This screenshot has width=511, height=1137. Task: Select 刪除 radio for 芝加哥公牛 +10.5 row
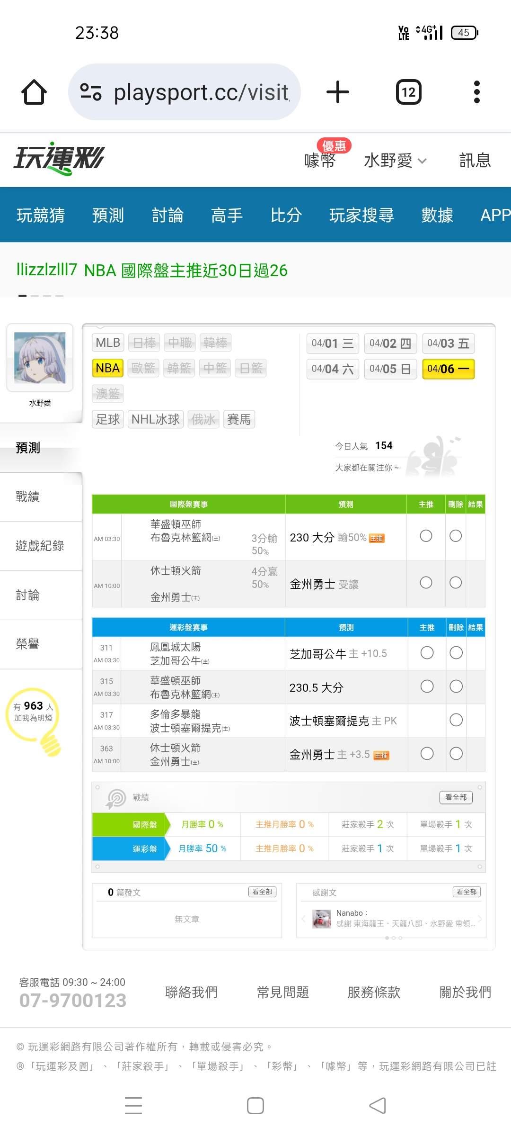coord(456,653)
